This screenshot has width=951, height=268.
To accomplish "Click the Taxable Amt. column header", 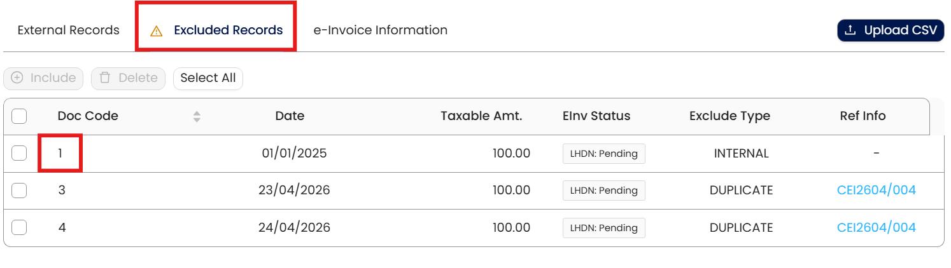I will (481, 116).
